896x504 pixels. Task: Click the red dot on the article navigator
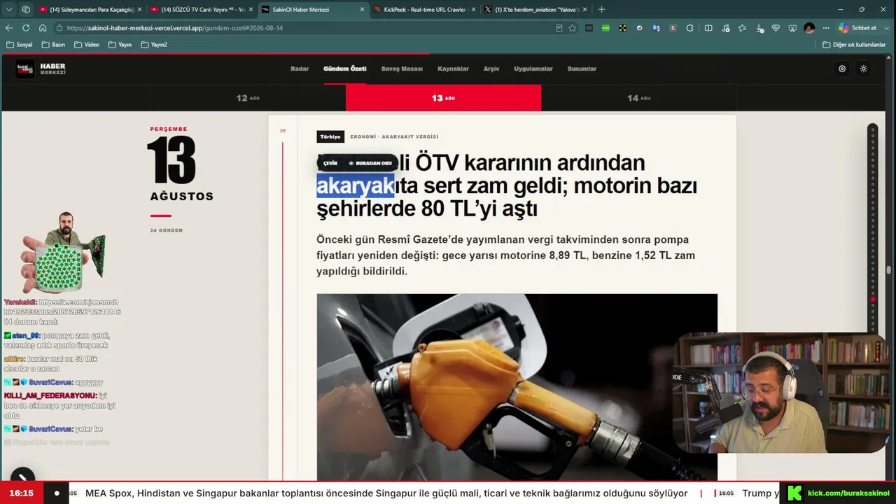[872, 300]
